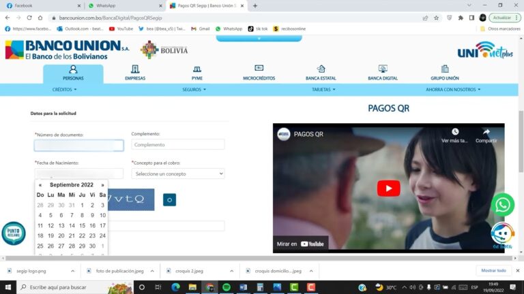Click Septiembre 2022 calendar header

[72, 184]
